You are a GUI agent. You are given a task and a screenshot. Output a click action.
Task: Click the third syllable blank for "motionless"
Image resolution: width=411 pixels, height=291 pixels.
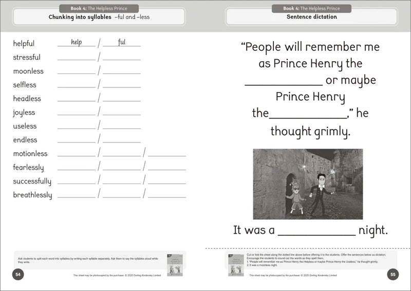[x=167, y=155]
